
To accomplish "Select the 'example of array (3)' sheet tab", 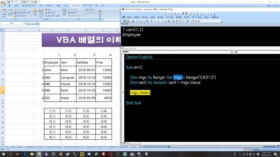I will [x=96, y=147].
